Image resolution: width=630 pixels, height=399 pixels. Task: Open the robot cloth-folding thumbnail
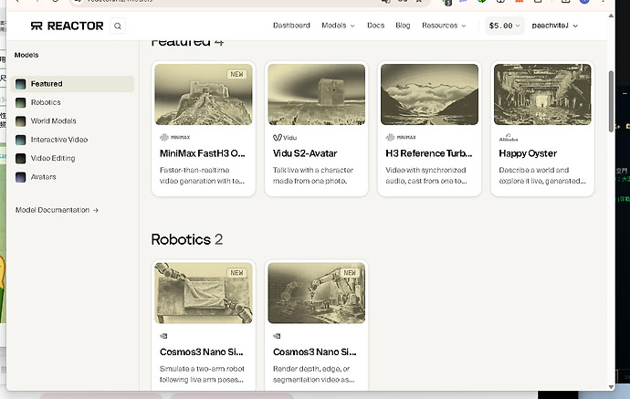coord(204,293)
